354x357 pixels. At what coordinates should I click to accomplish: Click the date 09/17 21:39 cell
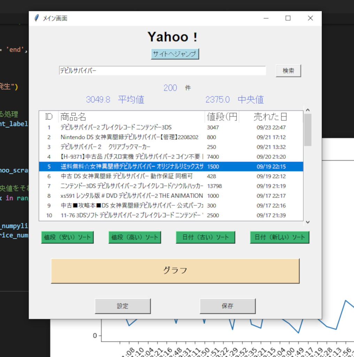[271, 215]
